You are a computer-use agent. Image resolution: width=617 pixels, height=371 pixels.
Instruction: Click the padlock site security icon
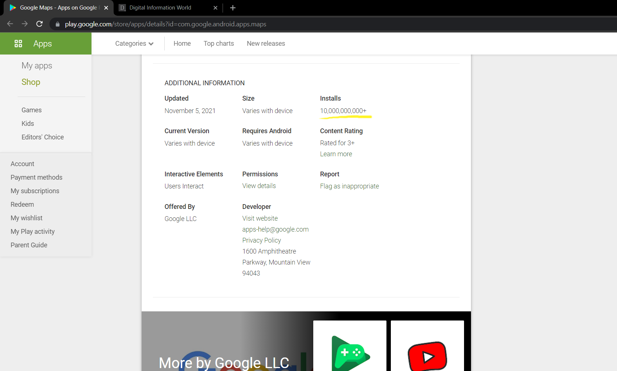[57, 24]
